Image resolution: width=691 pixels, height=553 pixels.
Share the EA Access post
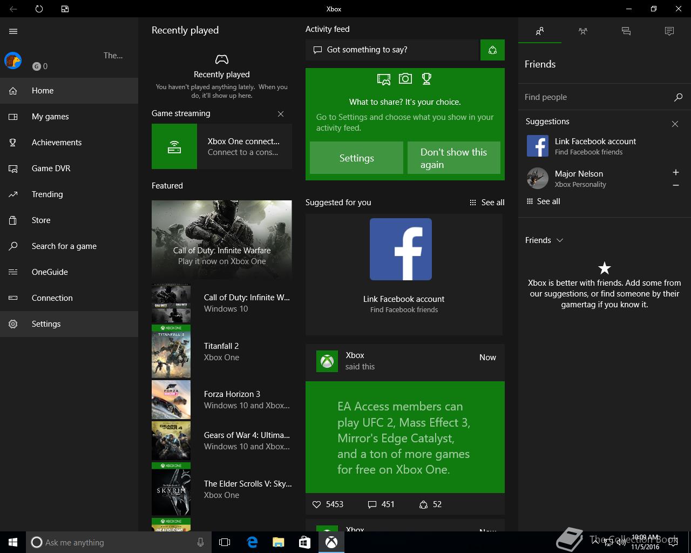click(430, 504)
